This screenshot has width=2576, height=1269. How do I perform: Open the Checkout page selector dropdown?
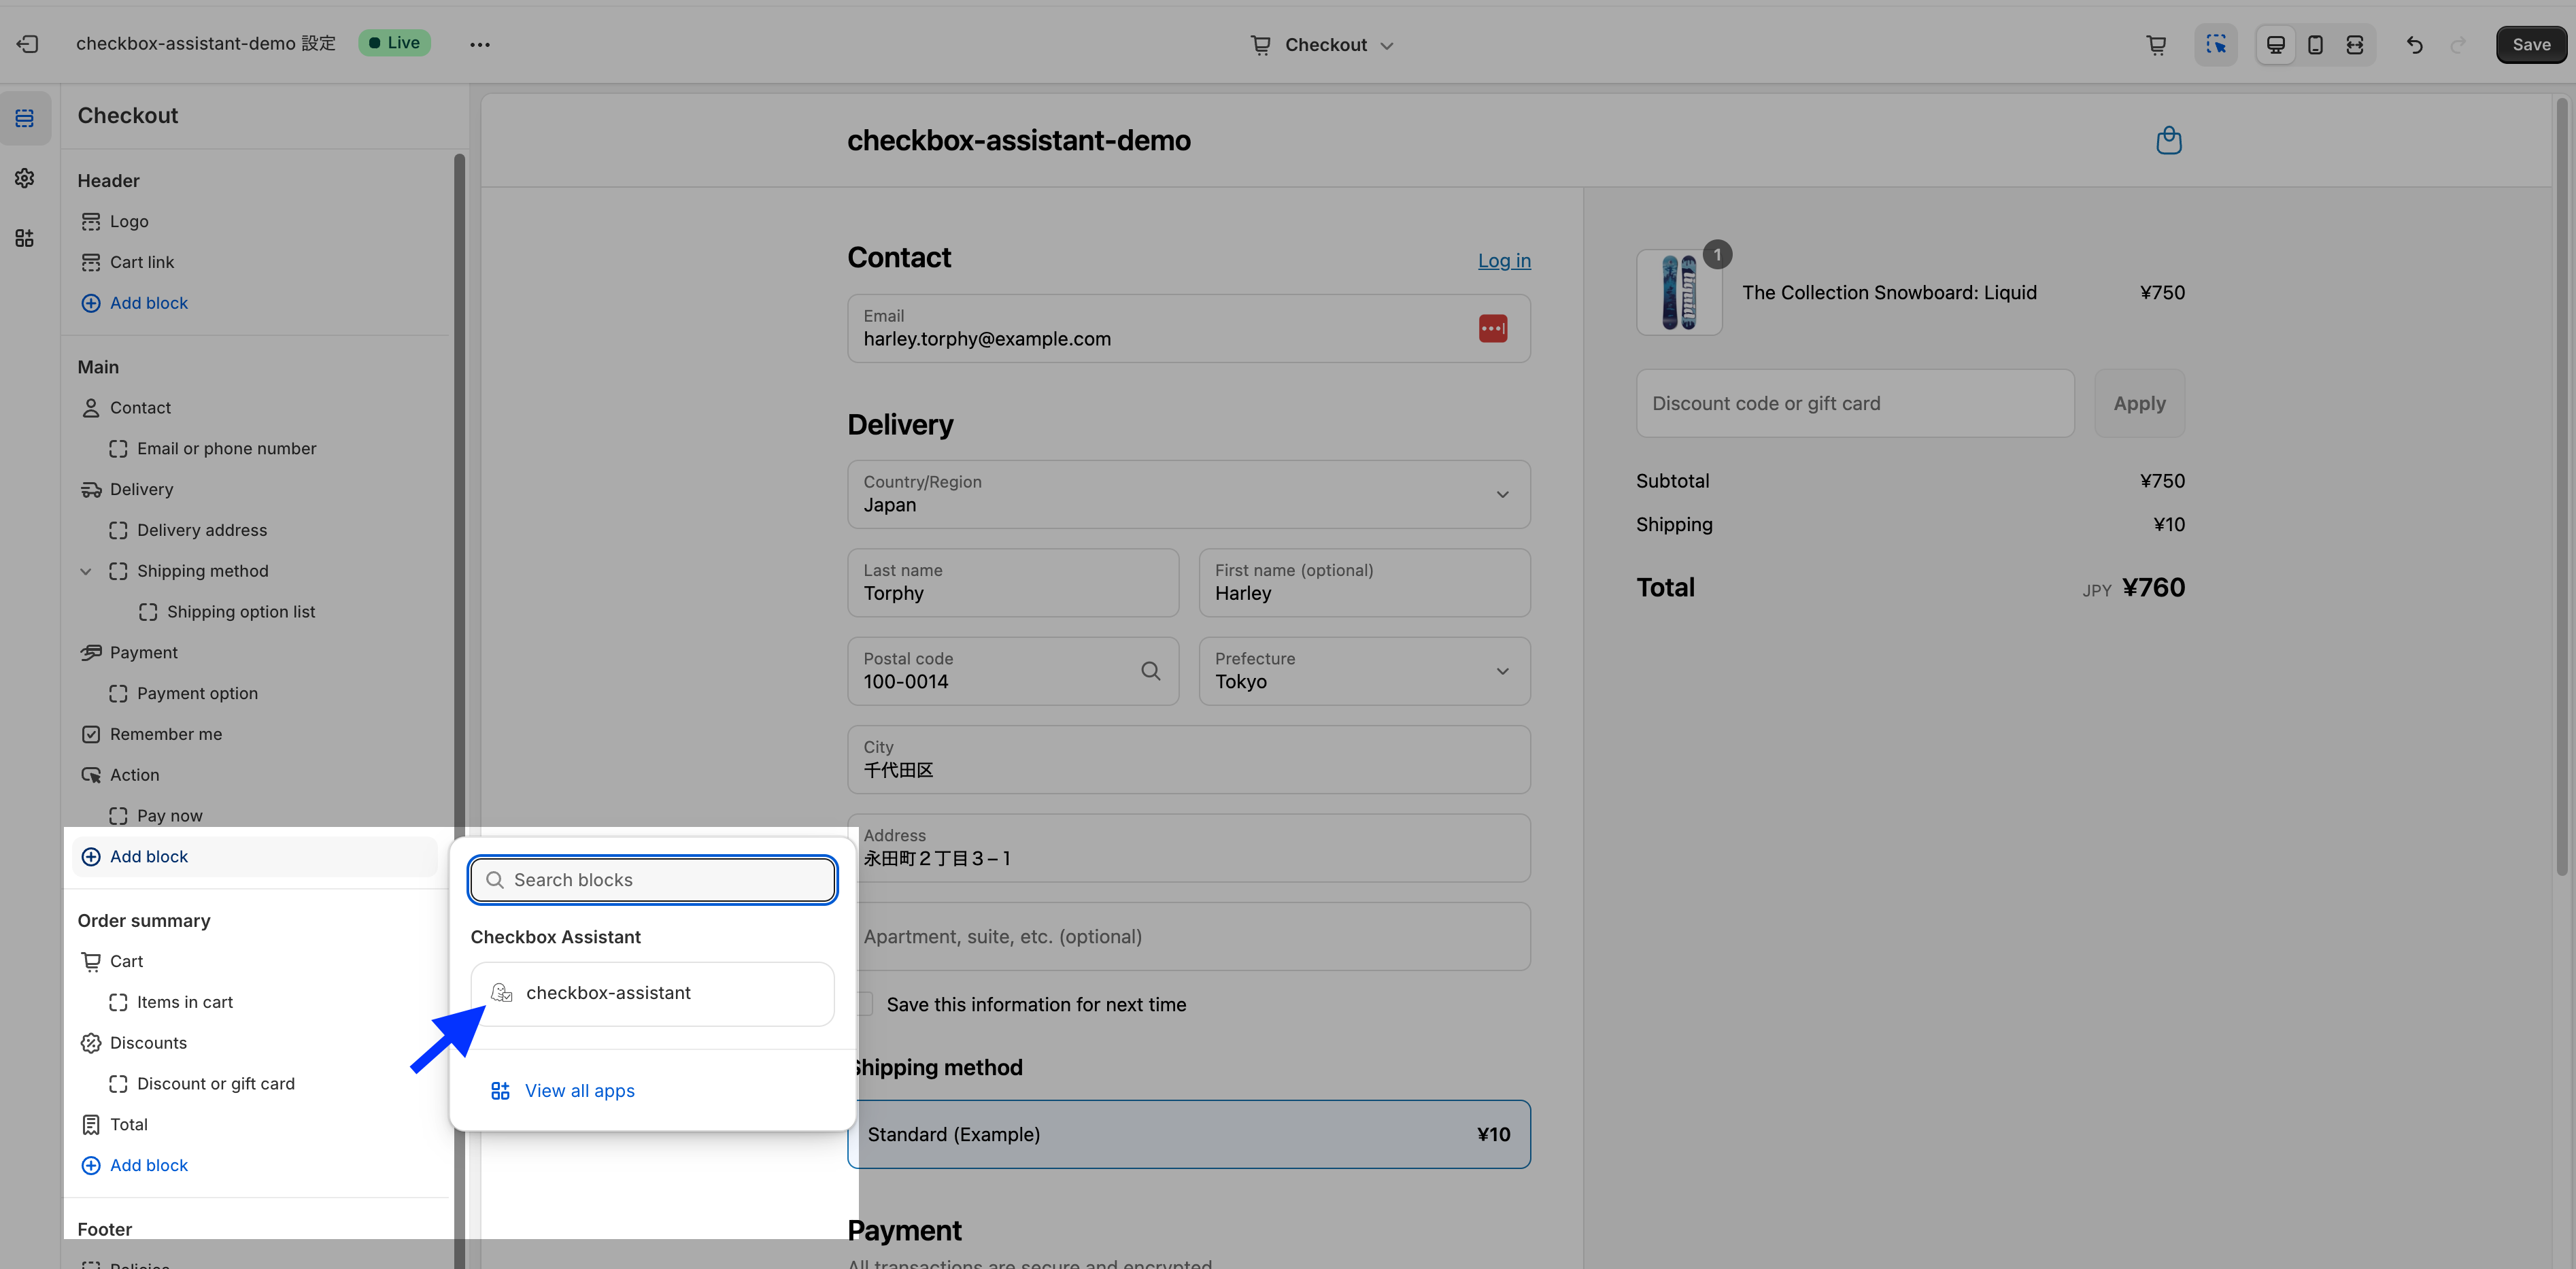click(1322, 45)
